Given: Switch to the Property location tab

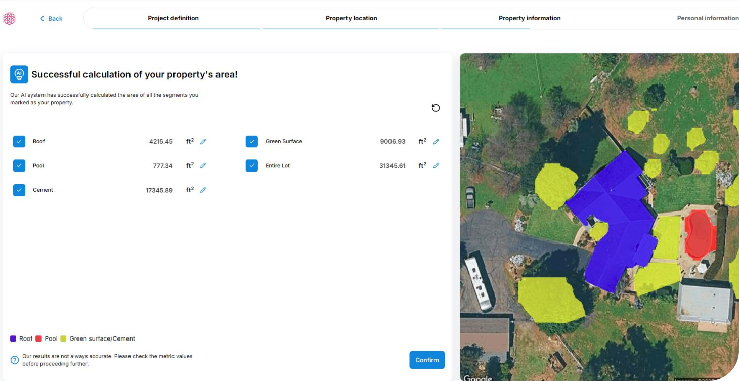Looking at the screenshot, I should click(351, 18).
